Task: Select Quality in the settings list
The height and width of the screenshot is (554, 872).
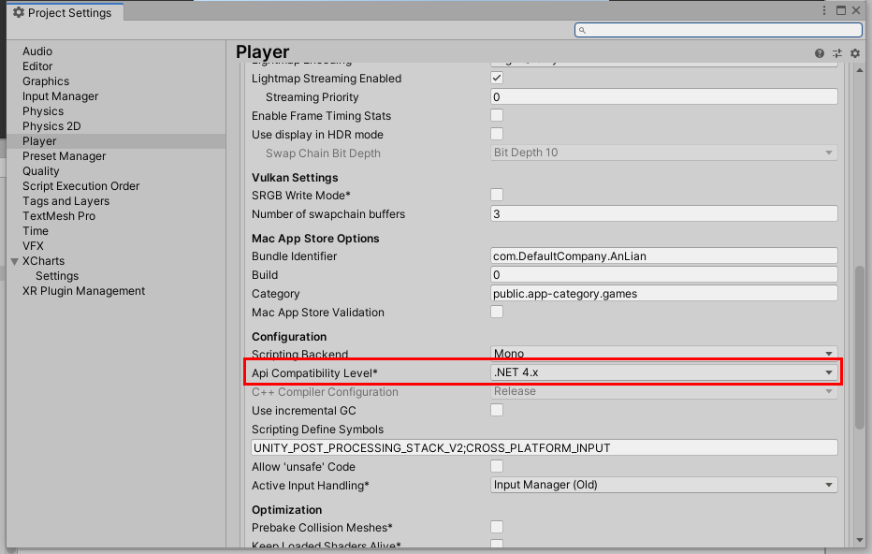Action: (40, 170)
